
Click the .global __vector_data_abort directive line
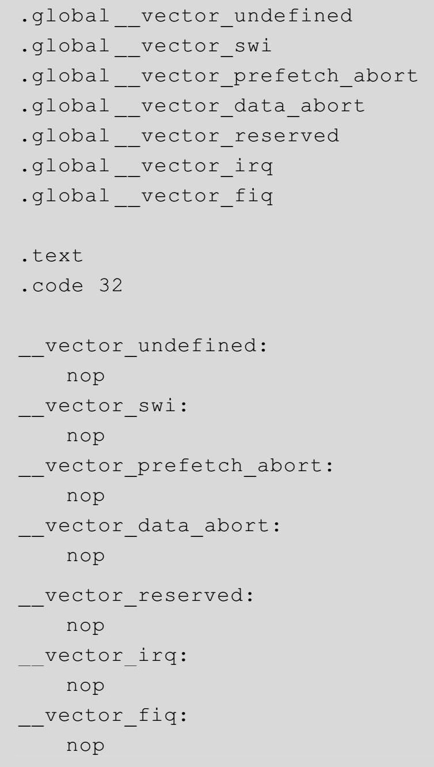[x=193, y=106]
